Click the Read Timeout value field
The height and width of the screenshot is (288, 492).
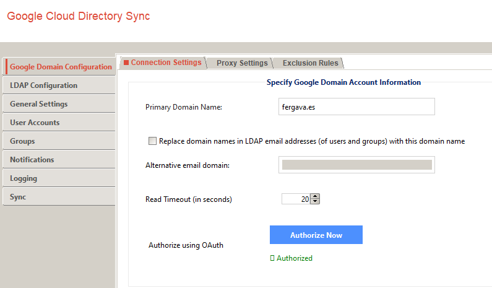(x=296, y=199)
